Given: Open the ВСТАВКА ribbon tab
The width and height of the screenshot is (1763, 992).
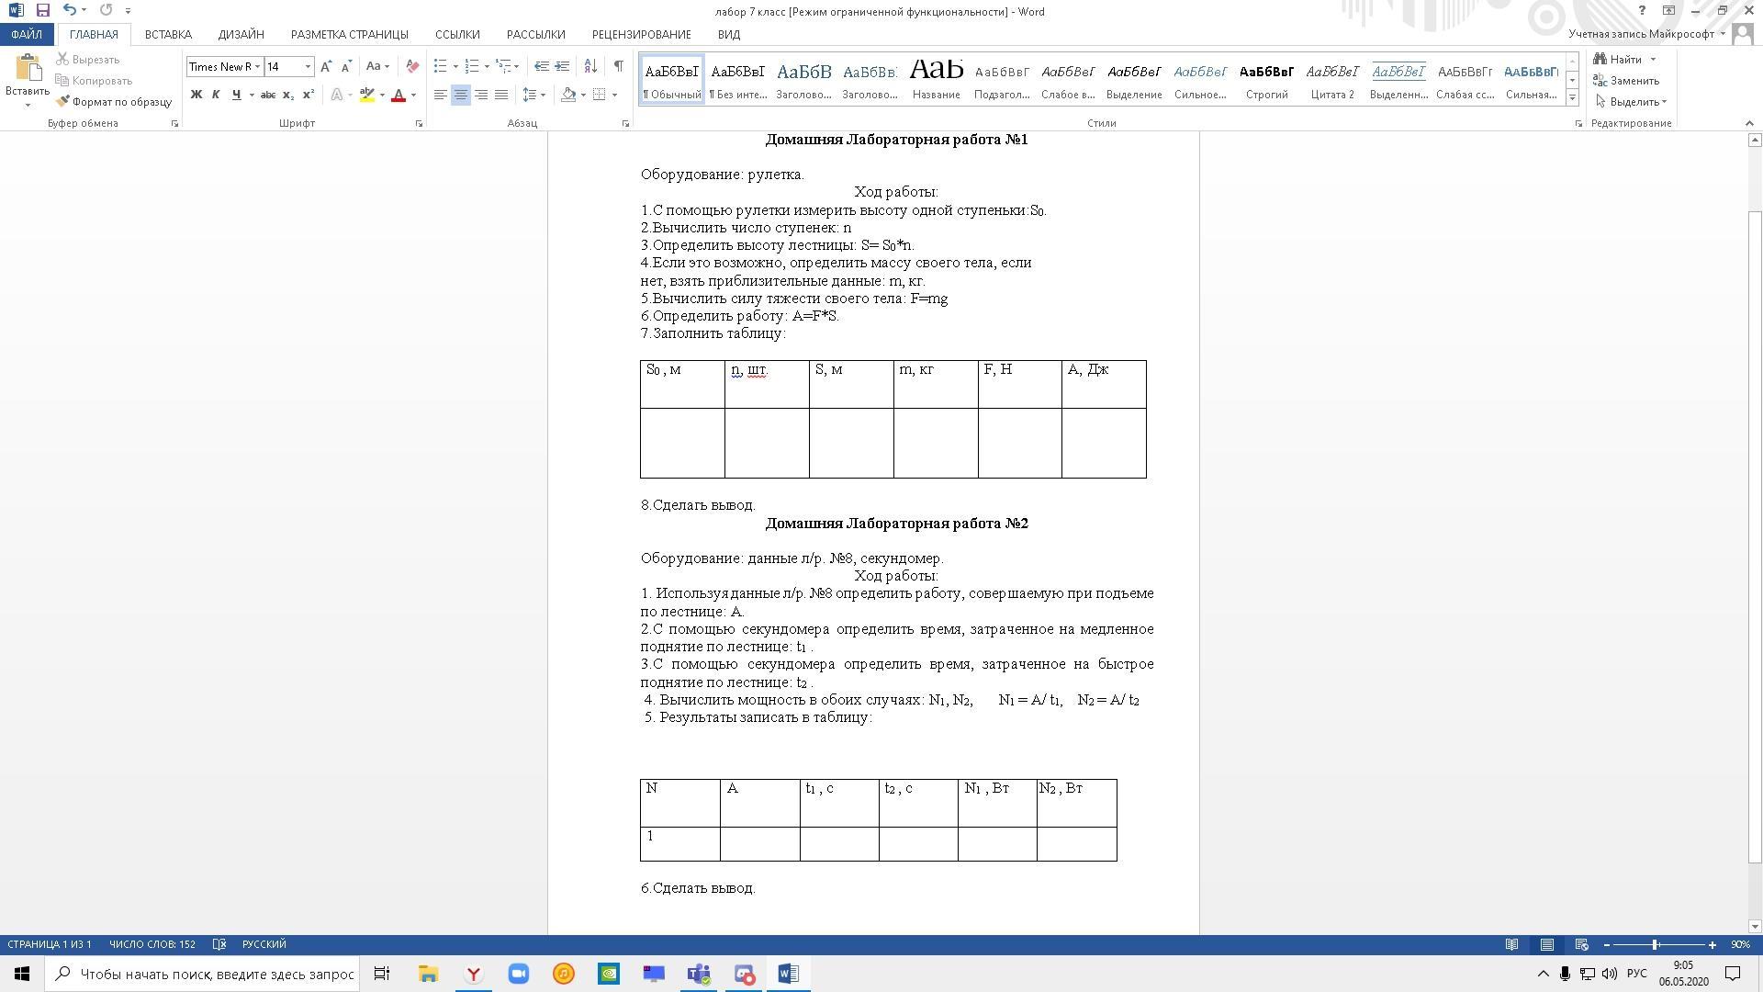Looking at the screenshot, I should [168, 34].
